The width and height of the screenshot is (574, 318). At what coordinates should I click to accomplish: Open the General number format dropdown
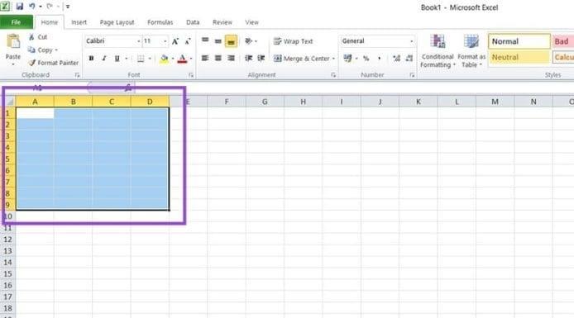pos(411,41)
